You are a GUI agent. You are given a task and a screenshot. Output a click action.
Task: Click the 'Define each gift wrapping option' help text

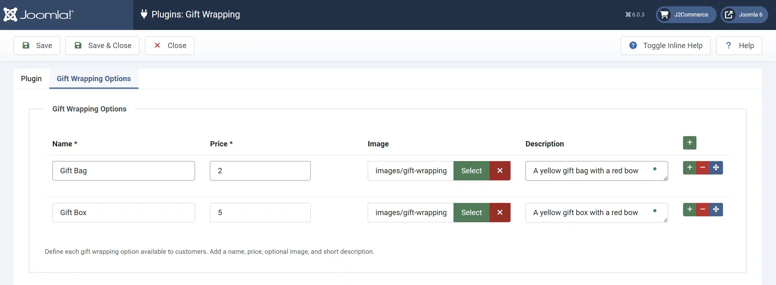[209, 252]
